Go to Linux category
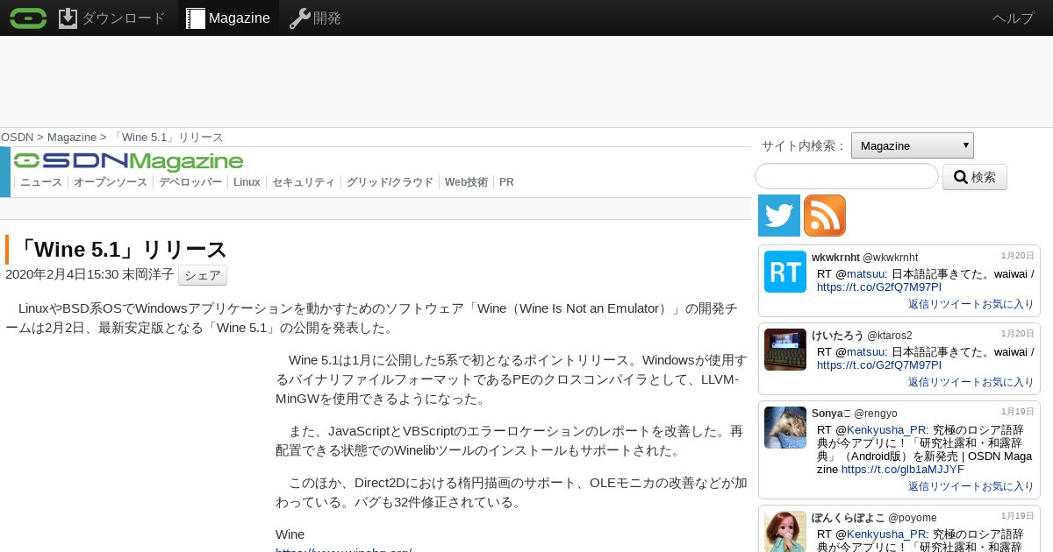Screen dimensions: 1053x552 247,182
